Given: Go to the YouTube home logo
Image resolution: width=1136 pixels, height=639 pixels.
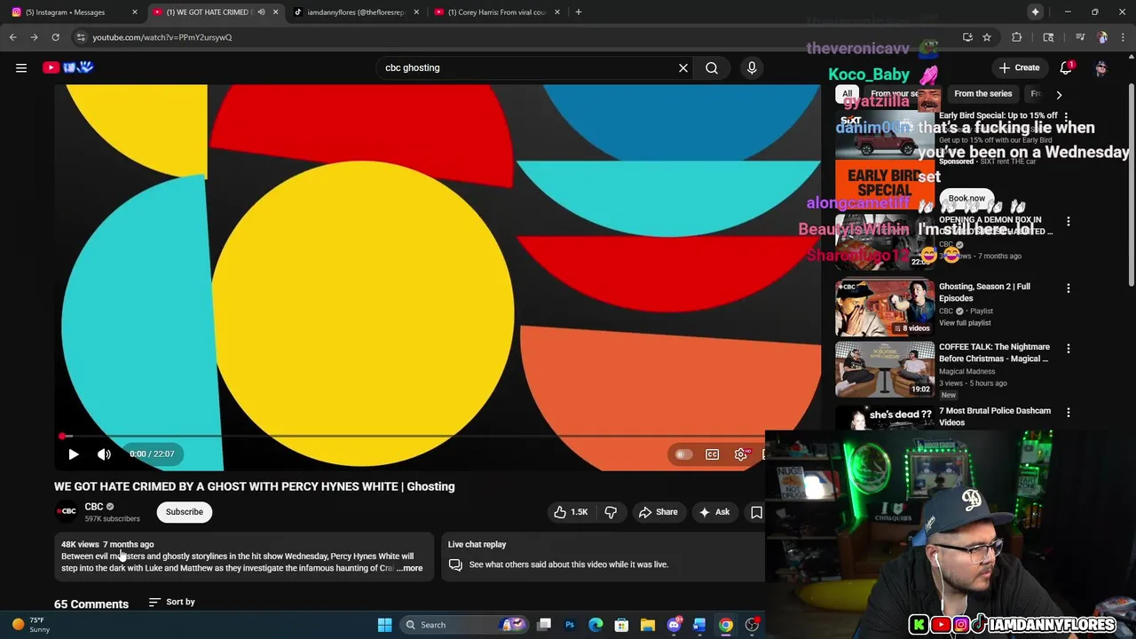Looking at the screenshot, I should click(x=67, y=67).
